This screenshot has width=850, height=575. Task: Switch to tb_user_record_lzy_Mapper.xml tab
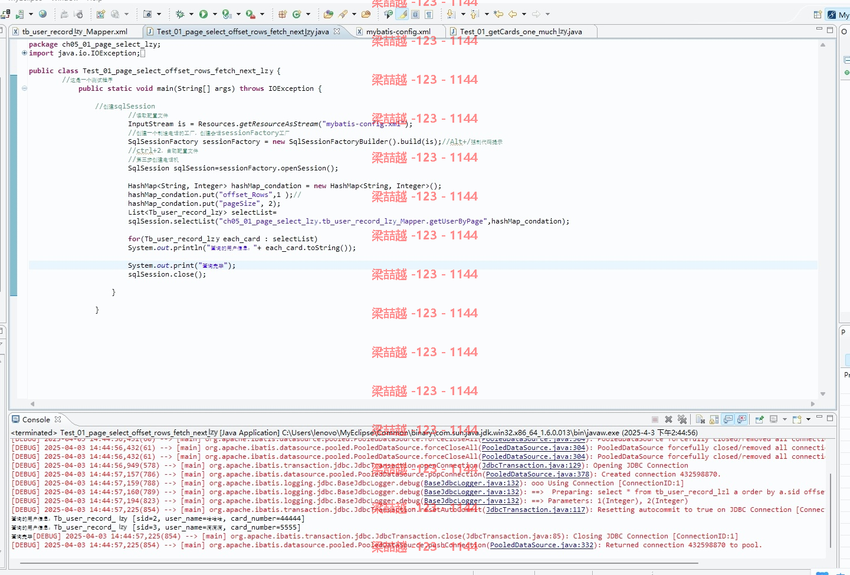click(x=74, y=32)
